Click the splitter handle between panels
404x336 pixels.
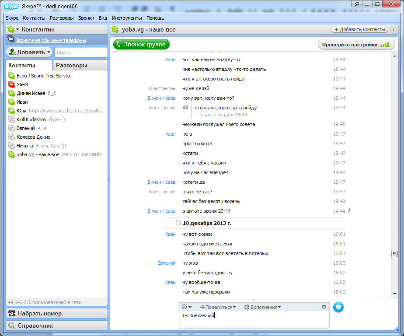pos(109,178)
